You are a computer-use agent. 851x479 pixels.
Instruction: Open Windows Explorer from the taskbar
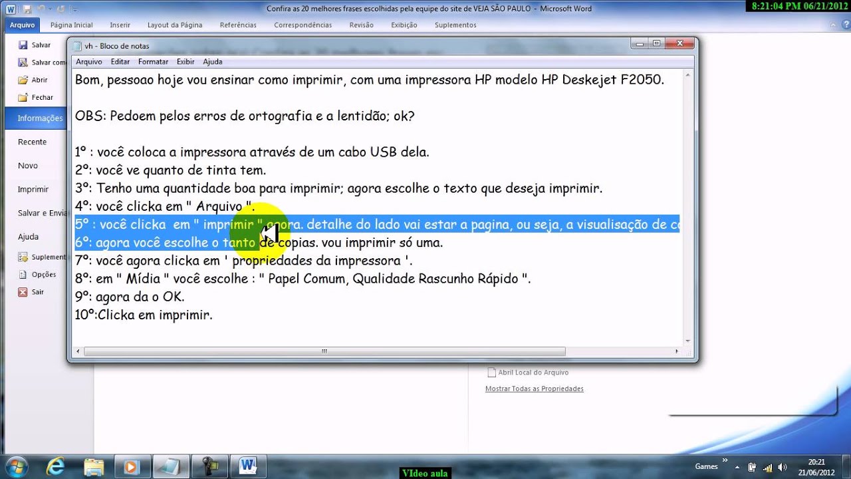(x=94, y=466)
